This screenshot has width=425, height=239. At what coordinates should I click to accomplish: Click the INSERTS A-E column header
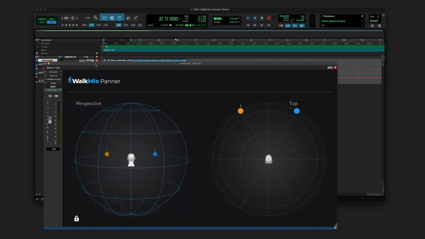[x=70, y=57]
